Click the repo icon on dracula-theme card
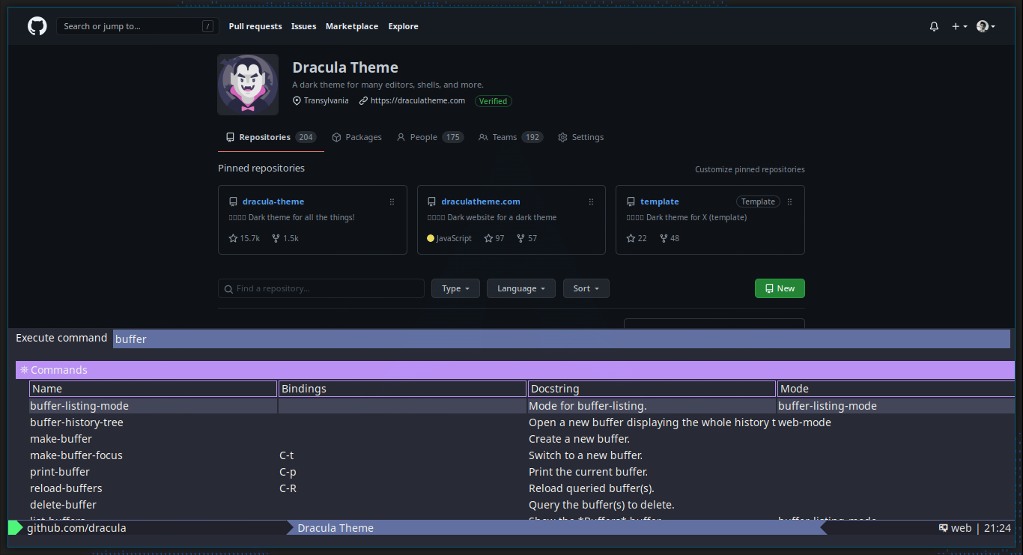 [233, 201]
